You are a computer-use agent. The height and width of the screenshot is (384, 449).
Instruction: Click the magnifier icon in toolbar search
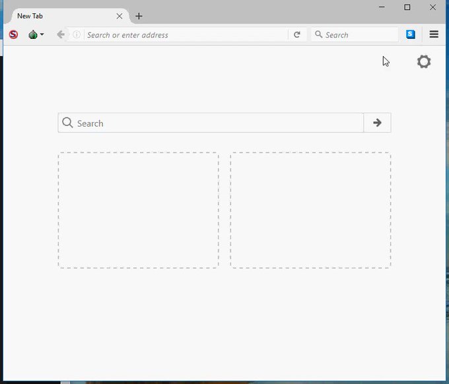tap(318, 34)
